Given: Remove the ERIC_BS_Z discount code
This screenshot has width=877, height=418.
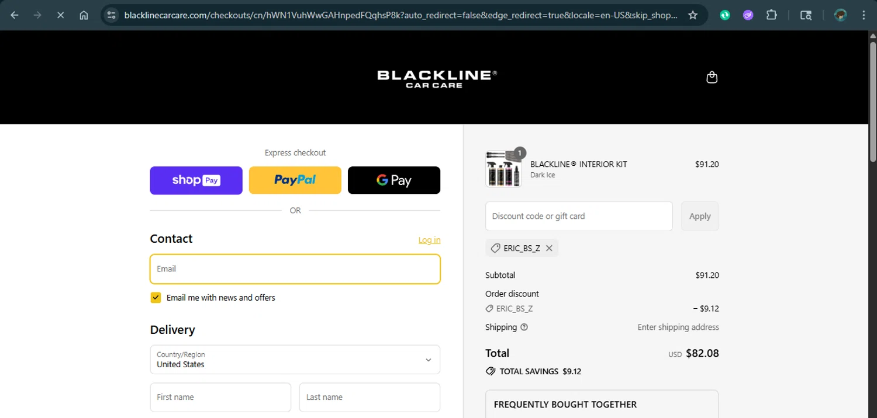Looking at the screenshot, I should click(x=549, y=248).
